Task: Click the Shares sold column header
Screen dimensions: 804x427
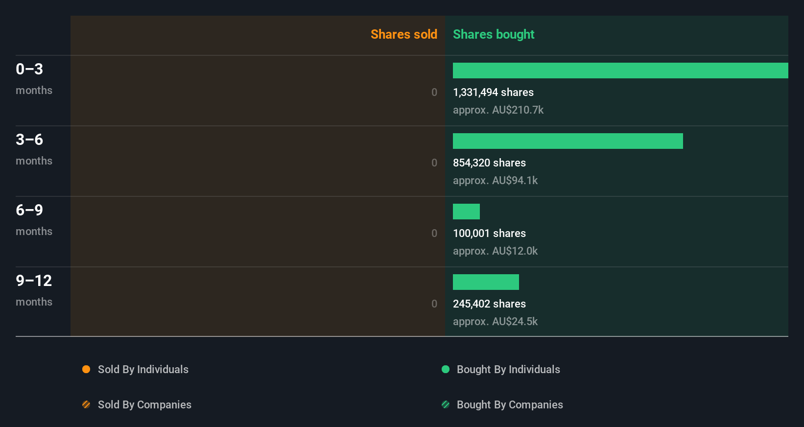Action: (404, 34)
